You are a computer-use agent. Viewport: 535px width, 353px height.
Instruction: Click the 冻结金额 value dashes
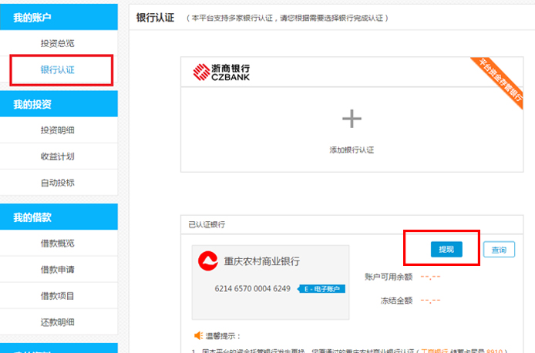coord(430,301)
